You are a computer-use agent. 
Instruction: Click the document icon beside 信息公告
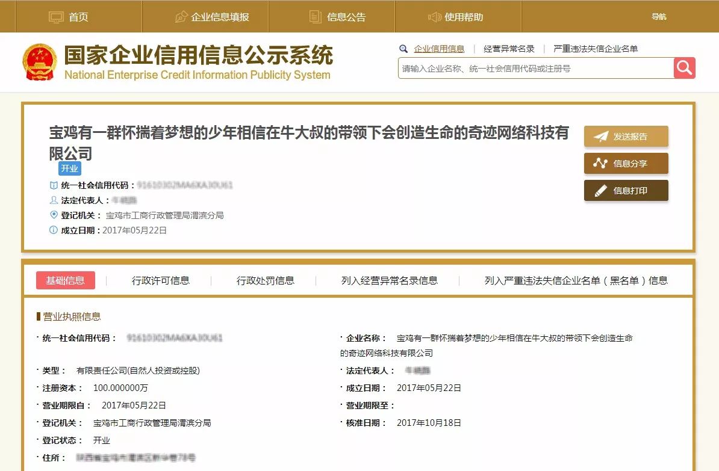(x=316, y=17)
